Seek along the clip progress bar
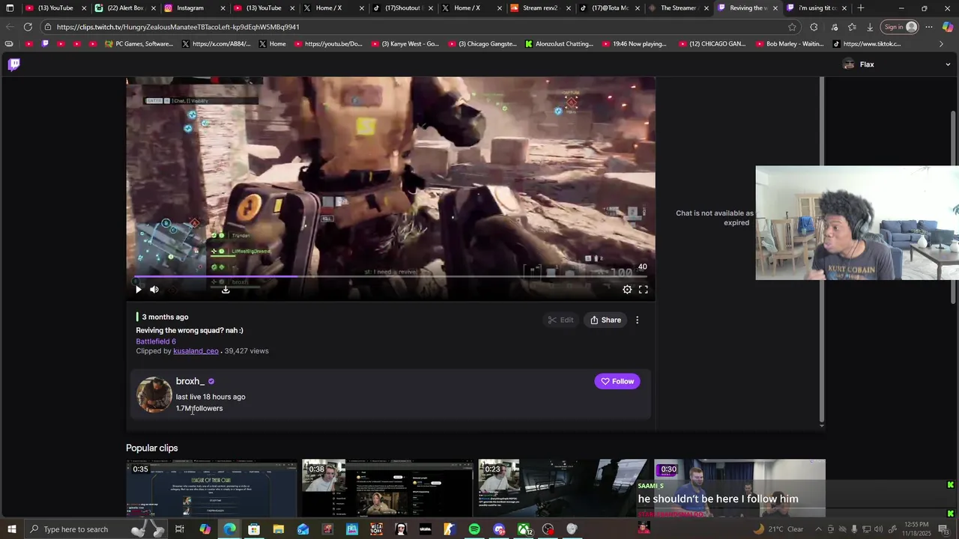 click(x=390, y=277)
